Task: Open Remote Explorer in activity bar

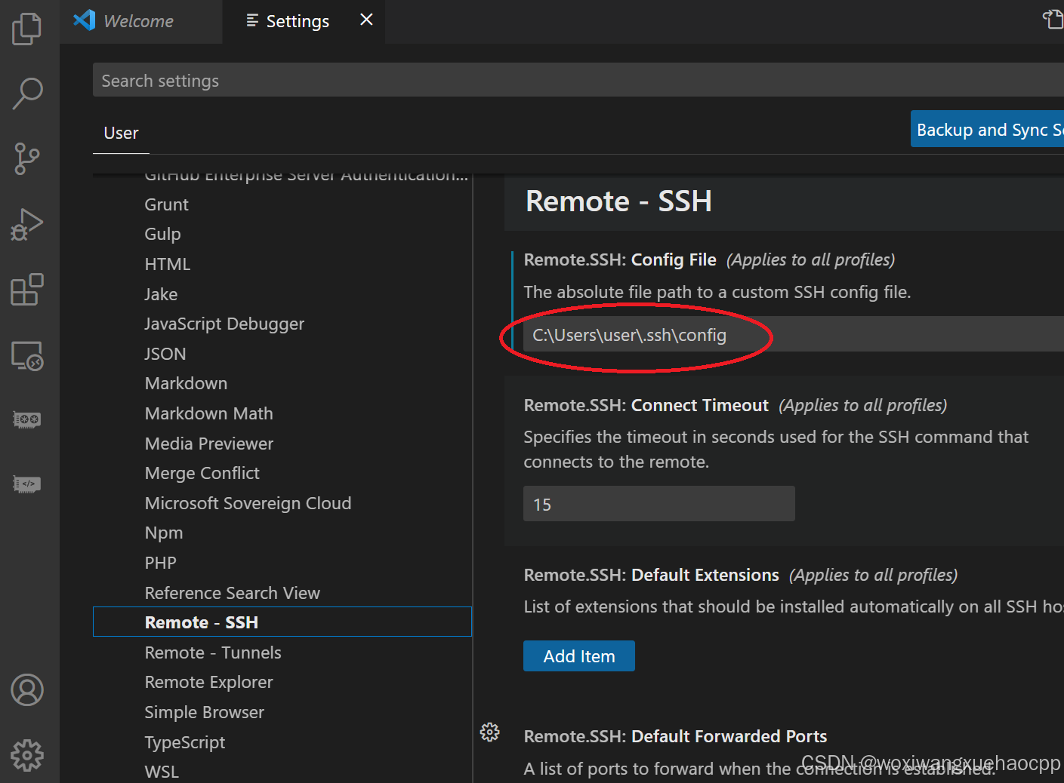Action: pos(27,355)
